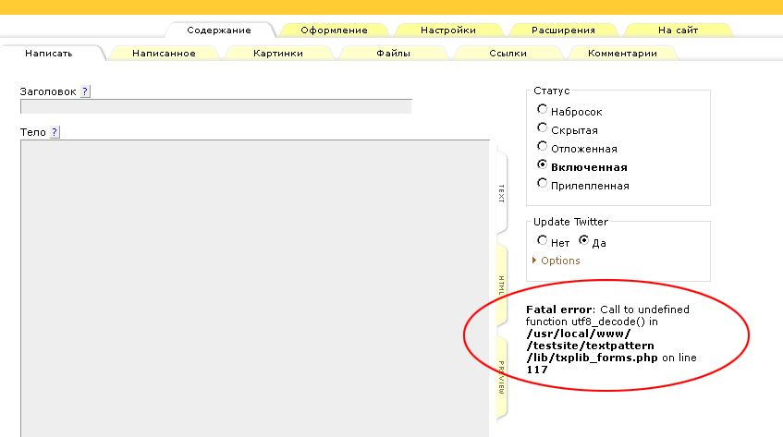Focus the Заголовок title input field
This screenshot has width=783, height=437.
point(215,106)
